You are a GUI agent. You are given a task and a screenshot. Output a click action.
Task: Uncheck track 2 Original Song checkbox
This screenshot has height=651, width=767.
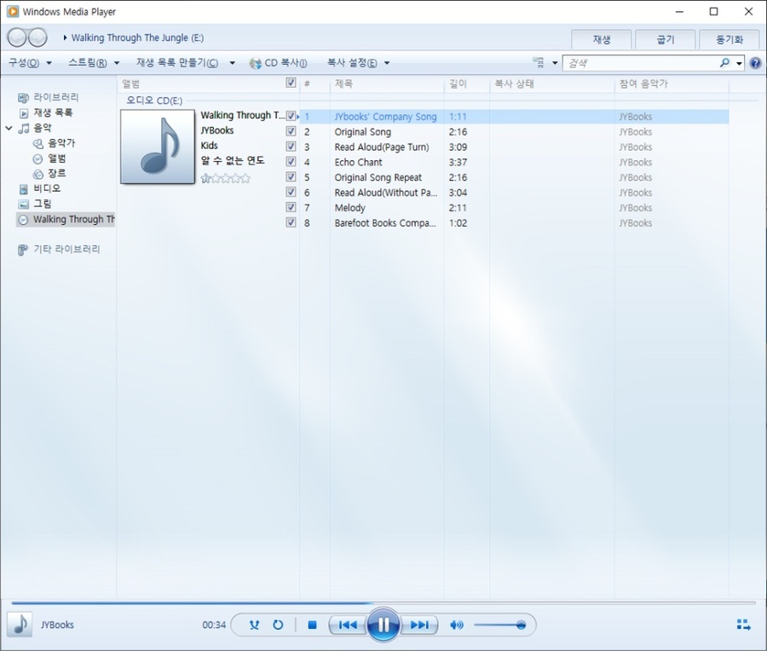pos(291,131)
